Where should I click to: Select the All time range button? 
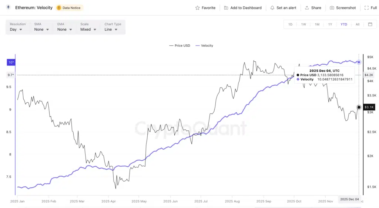coord(358,24)
